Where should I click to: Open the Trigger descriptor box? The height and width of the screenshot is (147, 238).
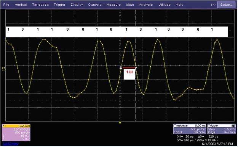pyautogui.click(x=222, y=129)
